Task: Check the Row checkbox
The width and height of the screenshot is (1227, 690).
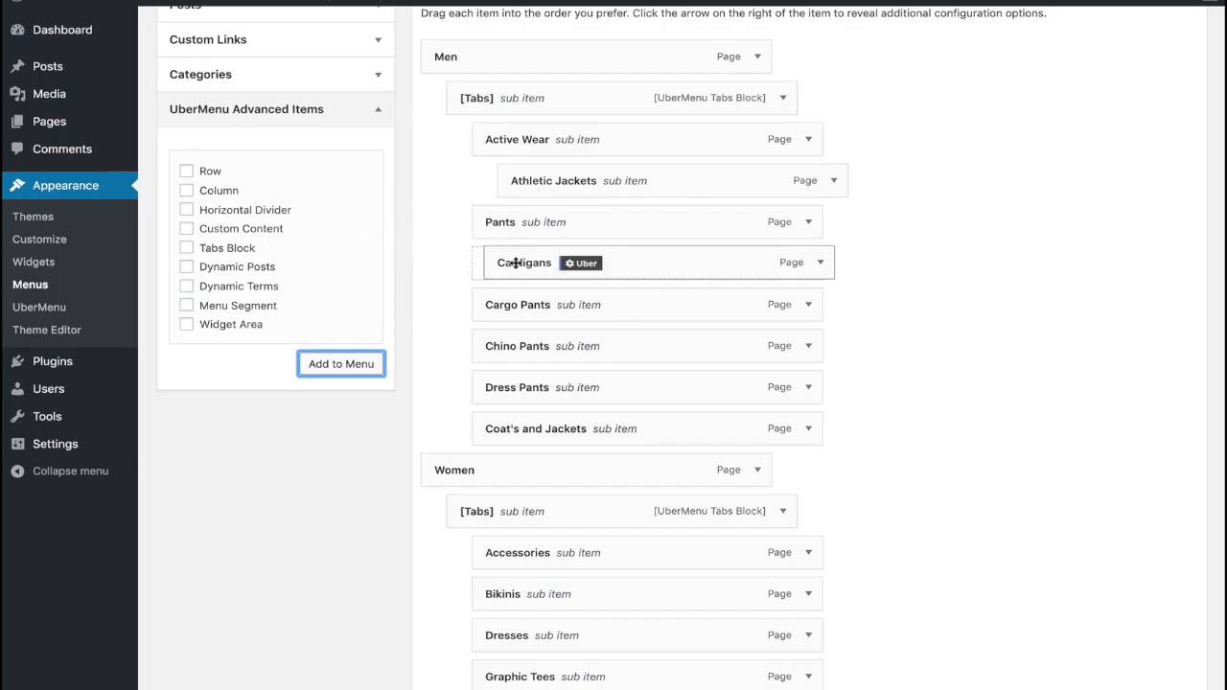Action: [186, 171]
